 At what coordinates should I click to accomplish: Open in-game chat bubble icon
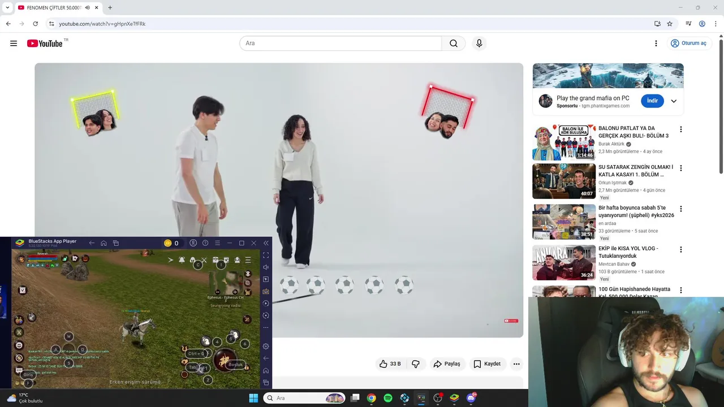click(19, 371)
